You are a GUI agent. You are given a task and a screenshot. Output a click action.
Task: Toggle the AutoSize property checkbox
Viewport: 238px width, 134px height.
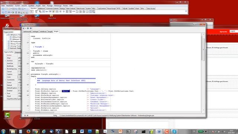(x=19, y=63)
